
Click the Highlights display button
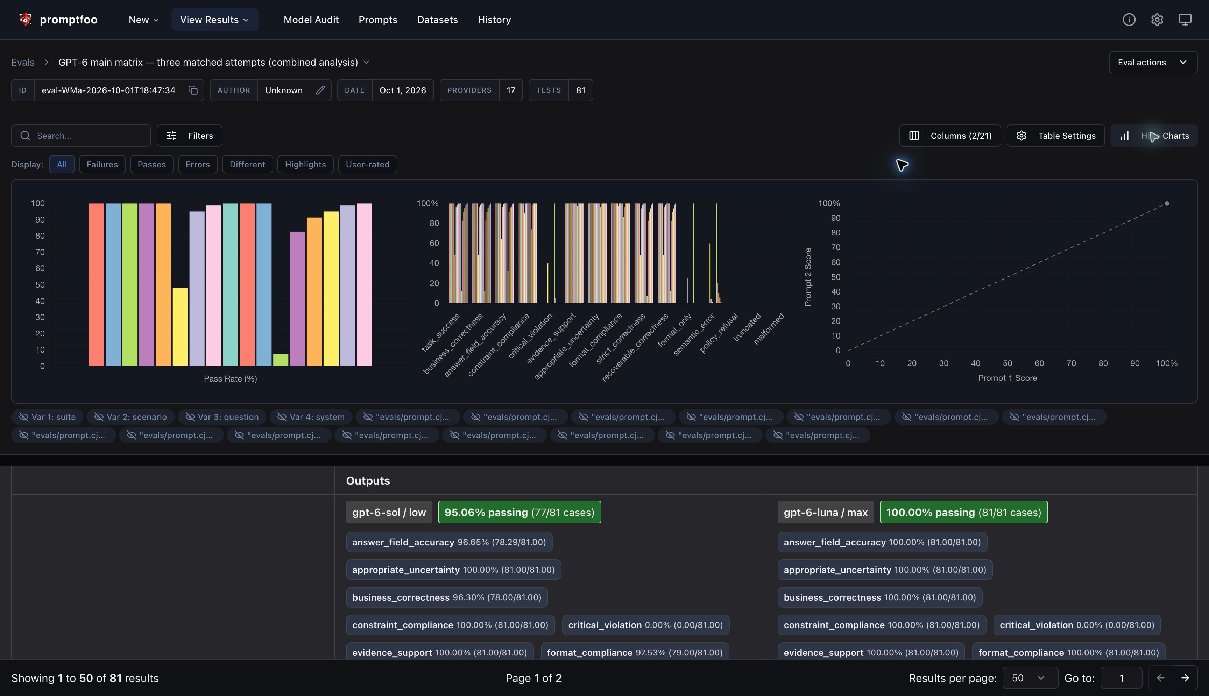[305, 165]
